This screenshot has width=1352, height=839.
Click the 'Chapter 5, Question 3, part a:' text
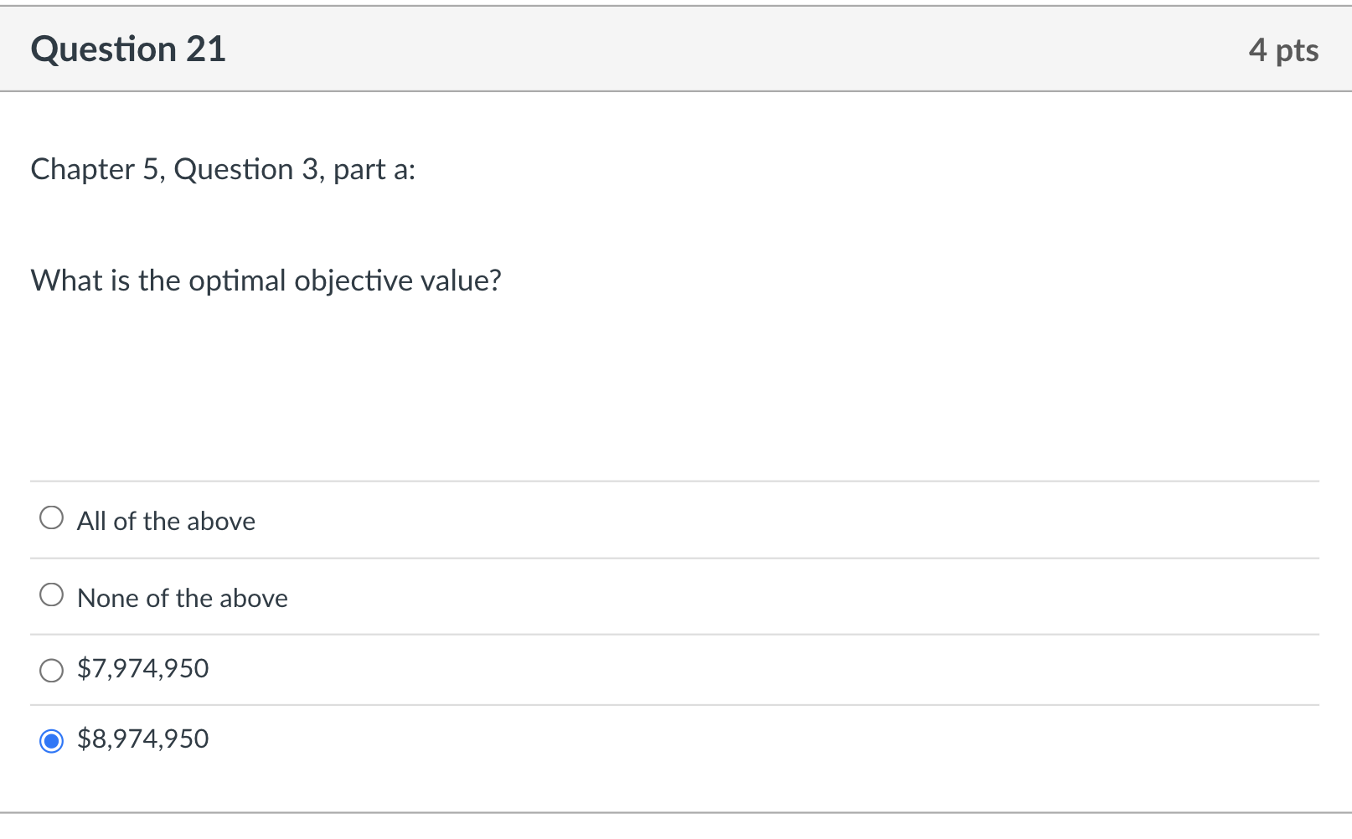pos(223,170)
